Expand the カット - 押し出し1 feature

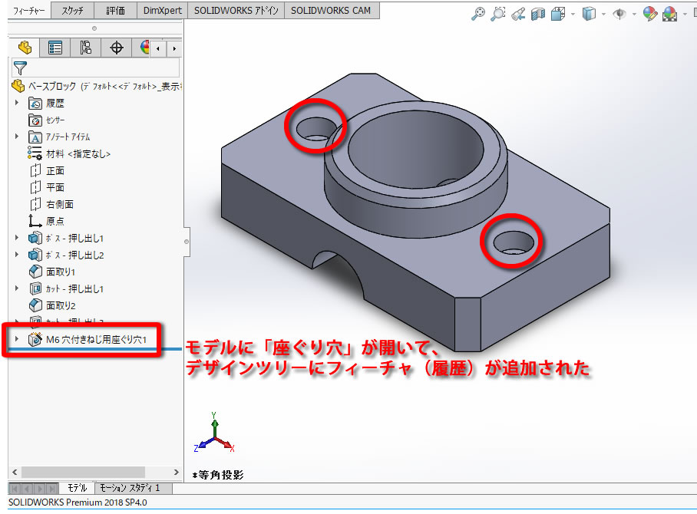(x=17, y=288)
